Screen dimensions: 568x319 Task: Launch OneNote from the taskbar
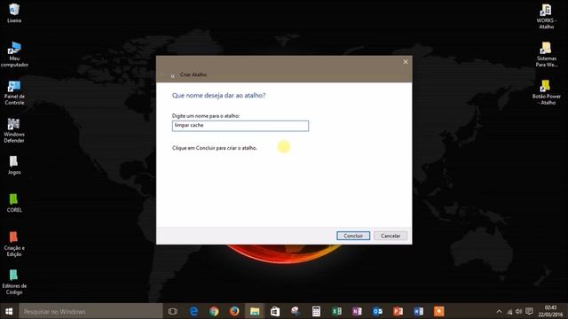tap(357, 311)
